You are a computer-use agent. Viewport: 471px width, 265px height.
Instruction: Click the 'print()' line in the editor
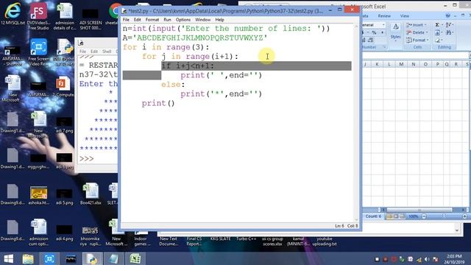click(x=158, y=103)
